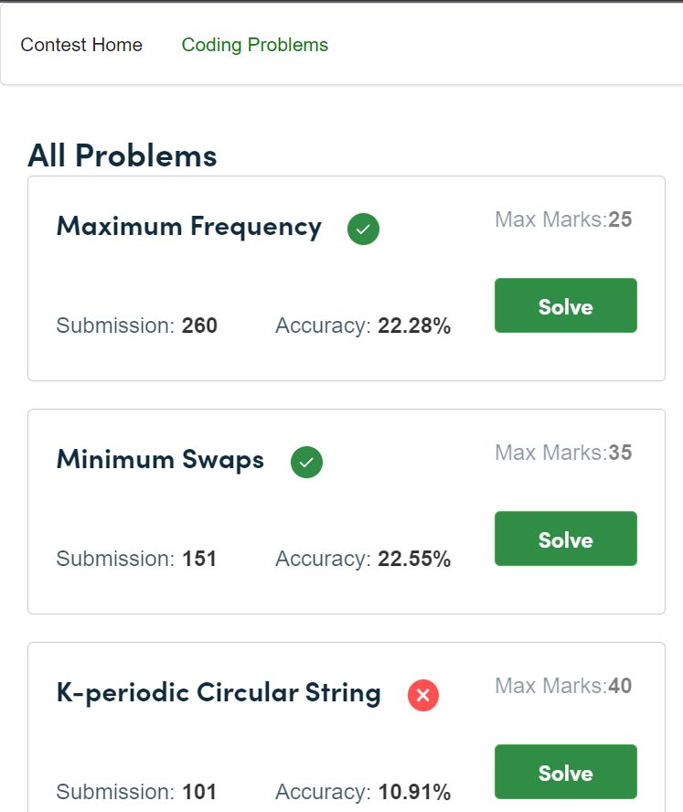Select the Max Marks:35 label
The image size is (683, 812).
[563, 453]
